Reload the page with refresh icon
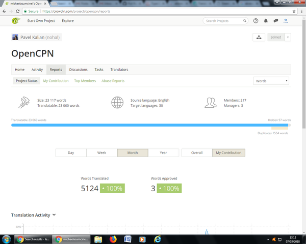306x244 pixels. tap(17, 11)
